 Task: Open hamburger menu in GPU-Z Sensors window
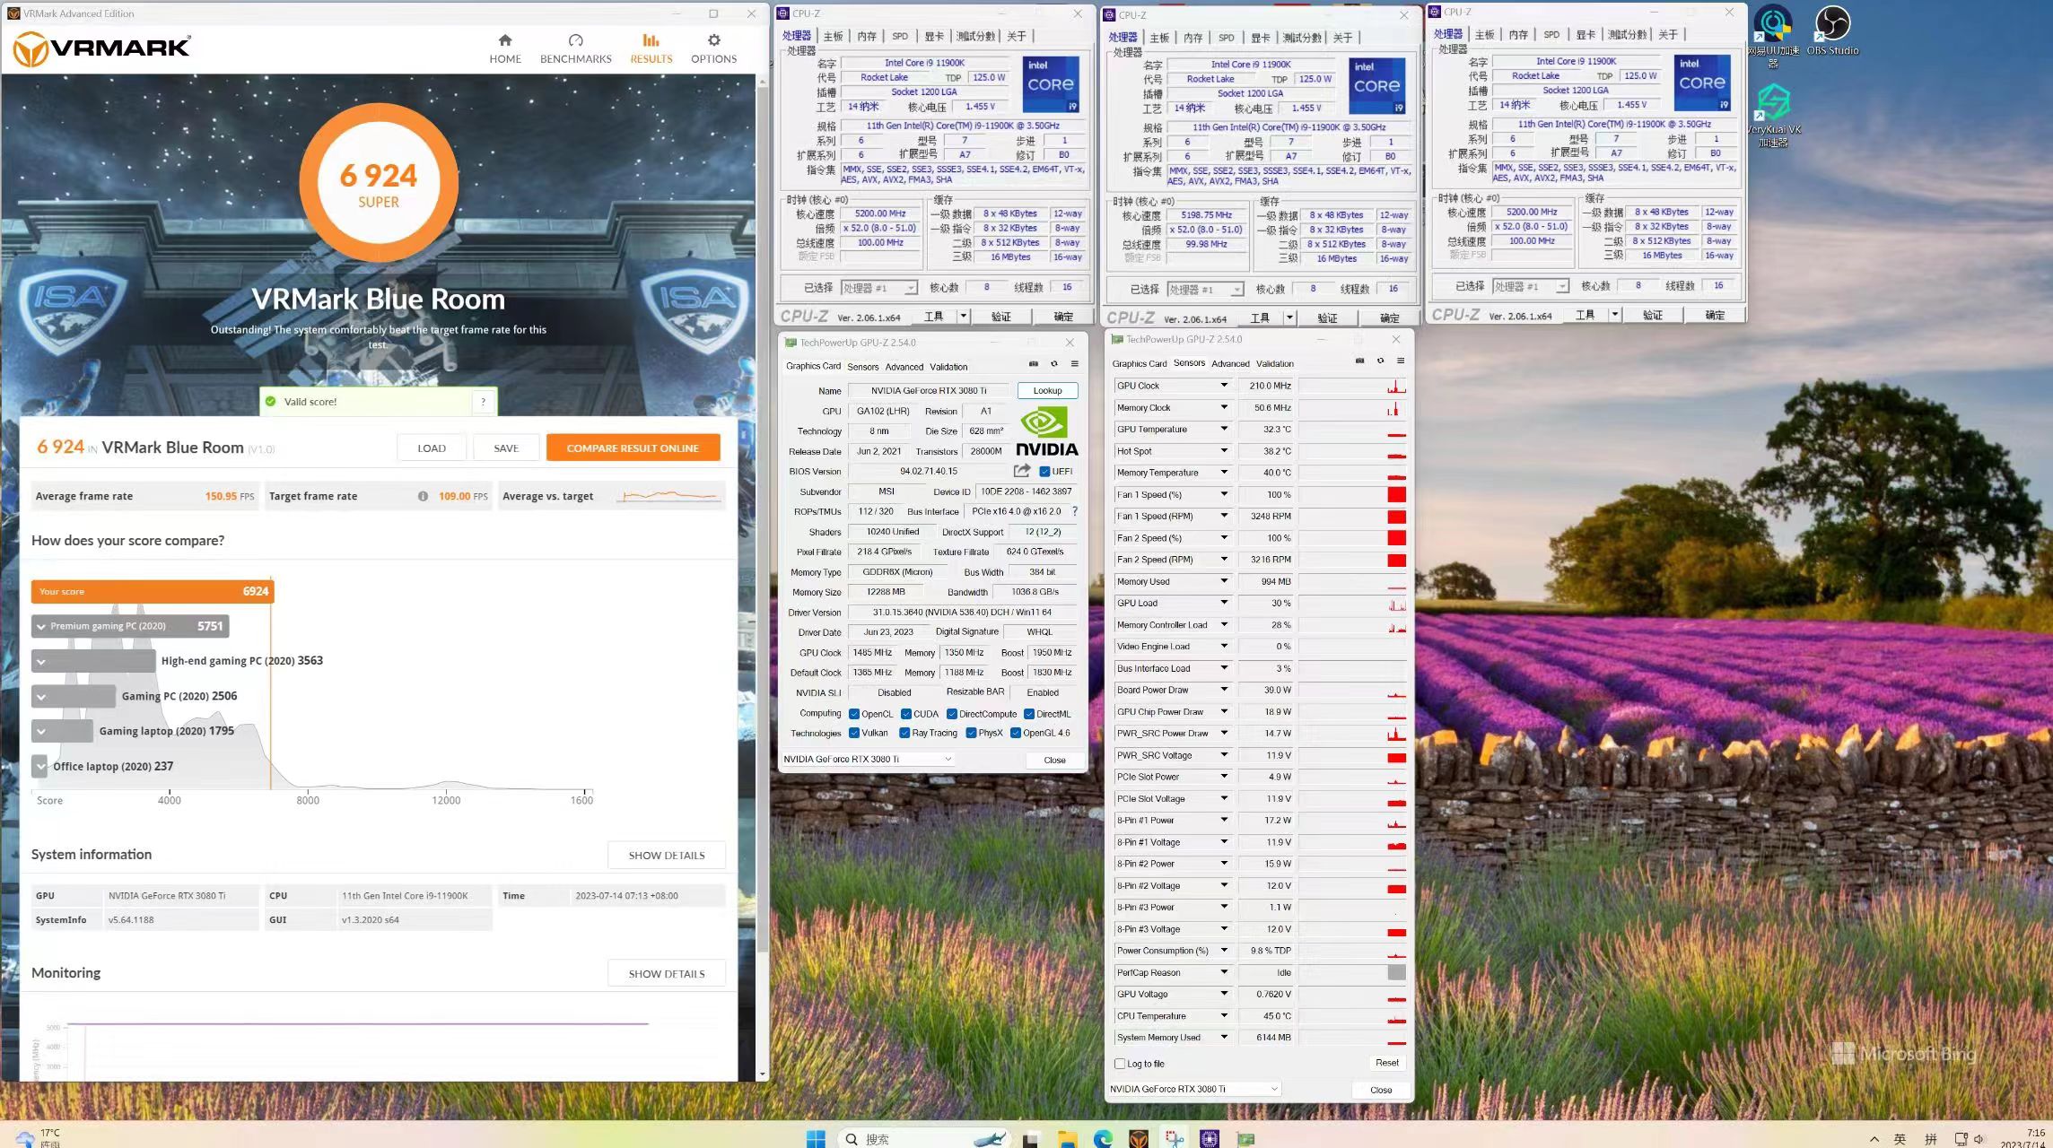click(x=1401, y=361)
